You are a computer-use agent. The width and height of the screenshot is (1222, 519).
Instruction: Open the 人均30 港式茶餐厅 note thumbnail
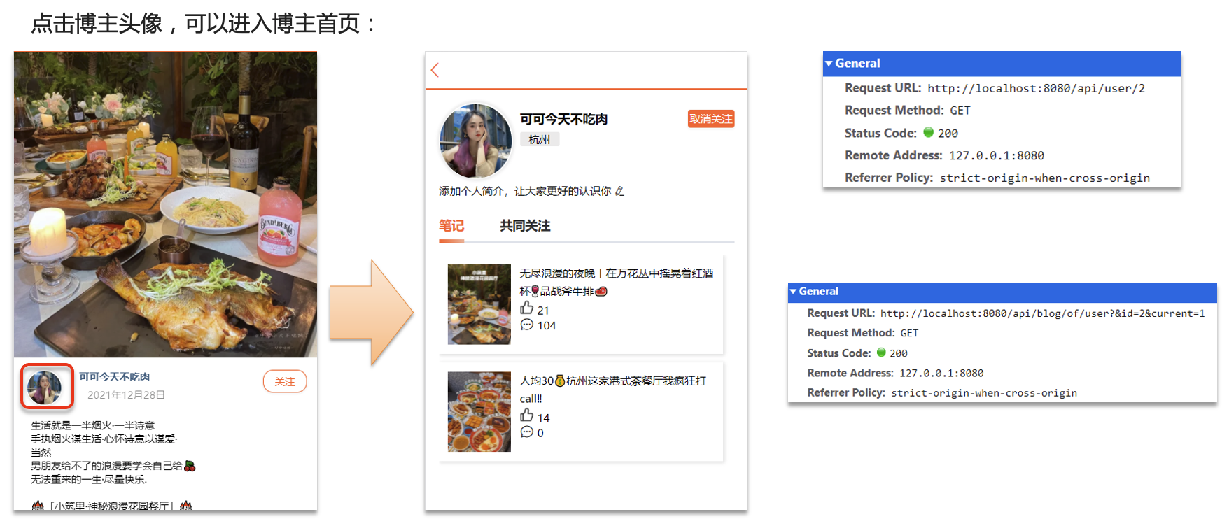479,411
